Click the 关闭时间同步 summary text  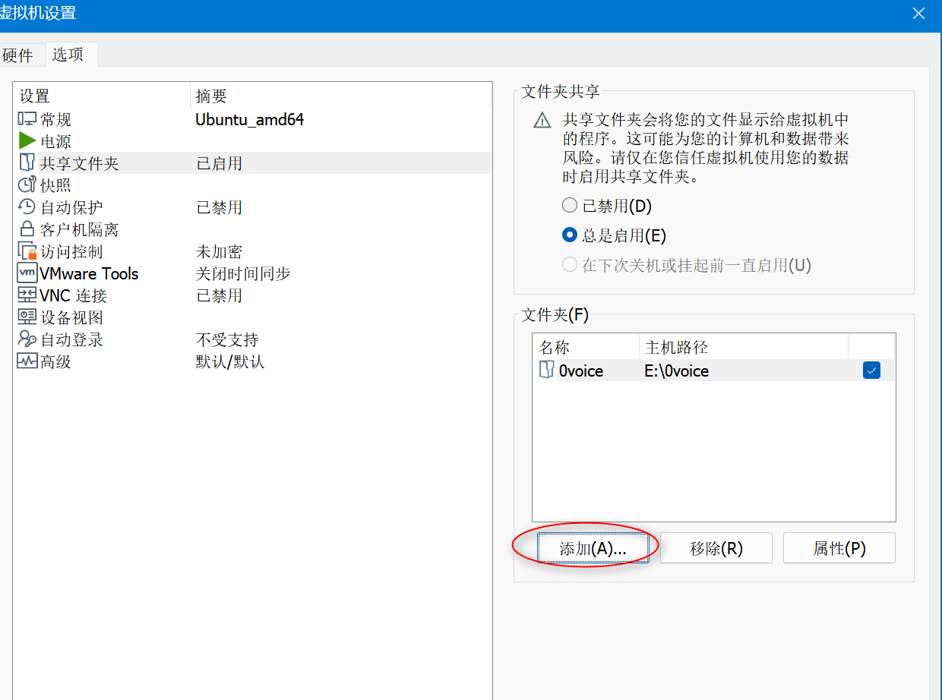coord(243,273)
